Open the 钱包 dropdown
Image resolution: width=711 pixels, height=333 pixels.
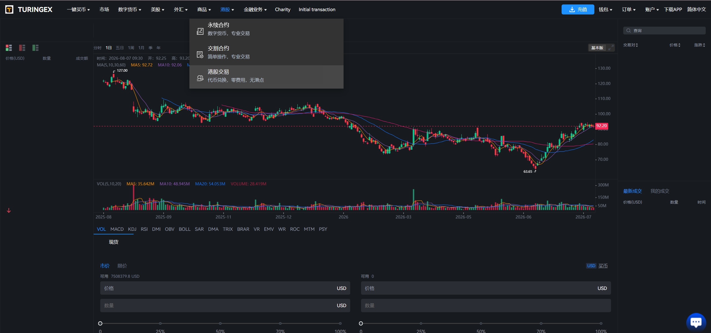(x=605, y=9)
